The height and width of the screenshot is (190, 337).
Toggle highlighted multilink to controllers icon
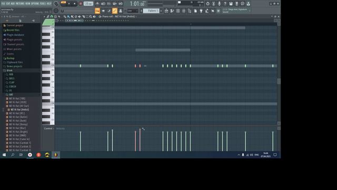coord(115,11)
